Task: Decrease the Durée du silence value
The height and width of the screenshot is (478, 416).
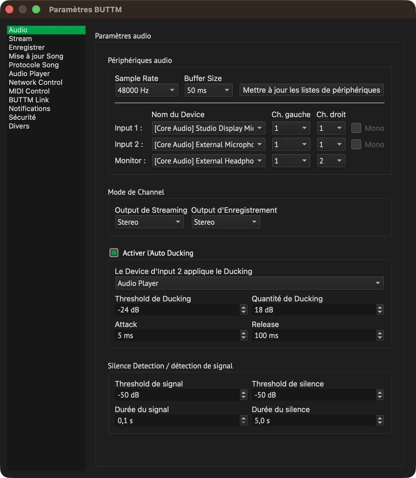Action: (x=380, y=423)
